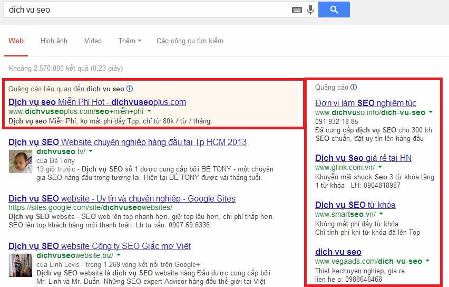The width and height of the screenshot is (449, 287).
Task: Click the info icon next to right-side 'Quảng cáo'
Action: [354, 87]
